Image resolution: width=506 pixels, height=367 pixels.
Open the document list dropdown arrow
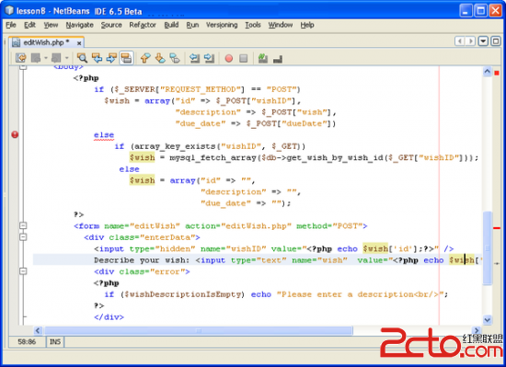coord(483,41)
